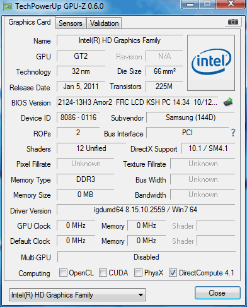Click the GPU selector dropdown arrow
Image resolution: width=247 pixels, height=307 pixels.
coord(141,295)
